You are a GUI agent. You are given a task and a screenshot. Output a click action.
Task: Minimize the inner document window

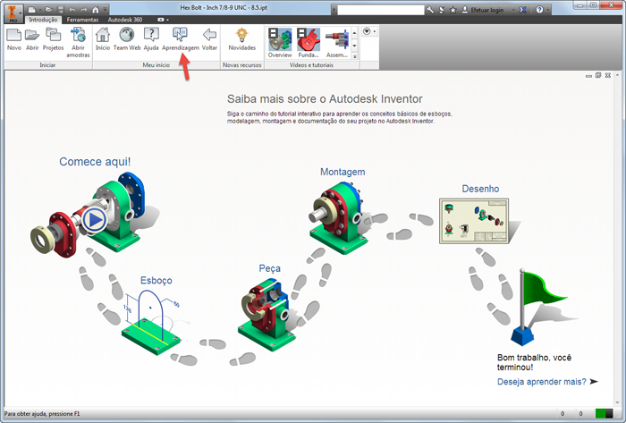(x=588, y=75)
